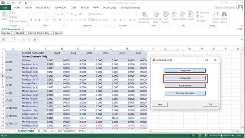Switch to the FORMULAS tab
The height and width of the screenshot is (138, 245).
60,8
